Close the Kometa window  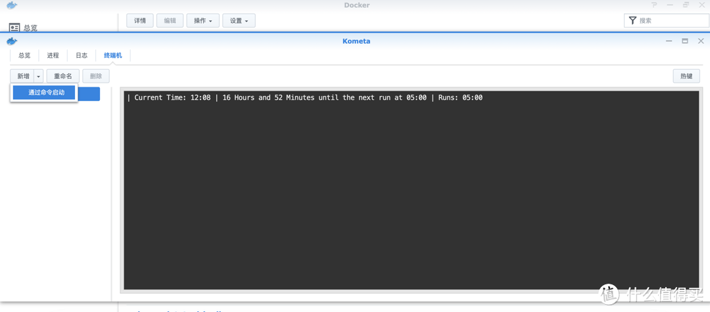point(701,41)
